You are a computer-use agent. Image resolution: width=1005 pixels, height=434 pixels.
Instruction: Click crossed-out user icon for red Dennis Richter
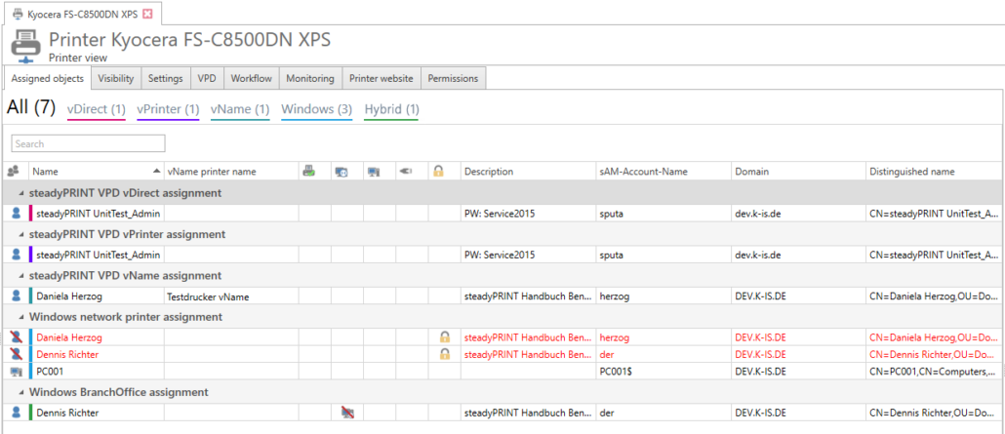(16, 354)
